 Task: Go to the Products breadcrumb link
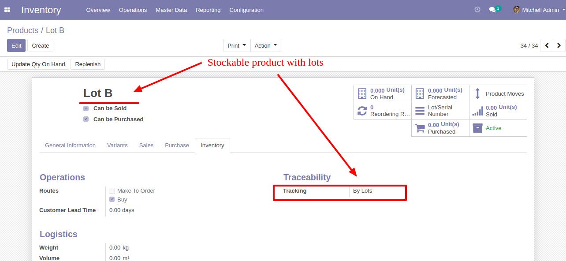click(22, 30)
